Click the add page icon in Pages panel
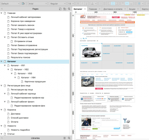Image resolution: width=149 pixels, height=140 pixels. point(60,9)
